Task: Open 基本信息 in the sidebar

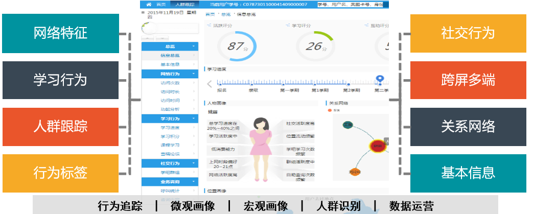Action: 170,64
